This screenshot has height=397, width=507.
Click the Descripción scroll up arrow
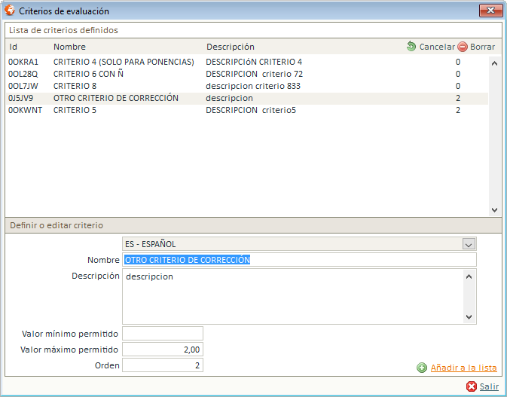[469, 276]
